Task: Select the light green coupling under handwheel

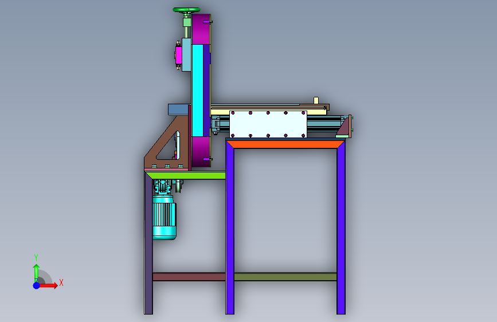Action: click(x=187, y=22)
